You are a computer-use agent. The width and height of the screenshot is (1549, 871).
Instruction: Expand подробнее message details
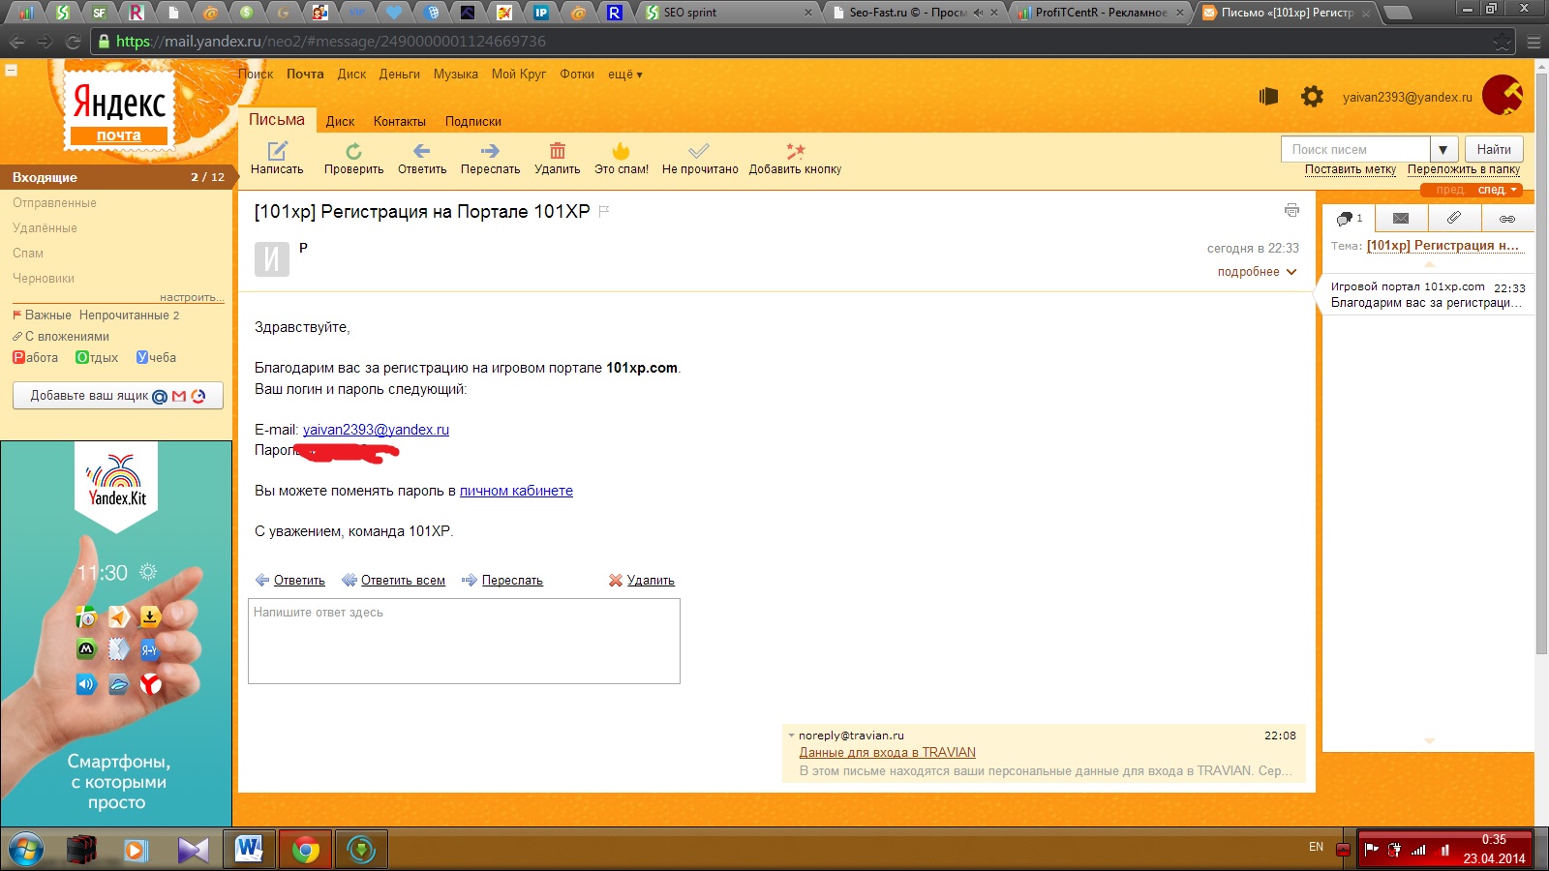point(1257,272)
